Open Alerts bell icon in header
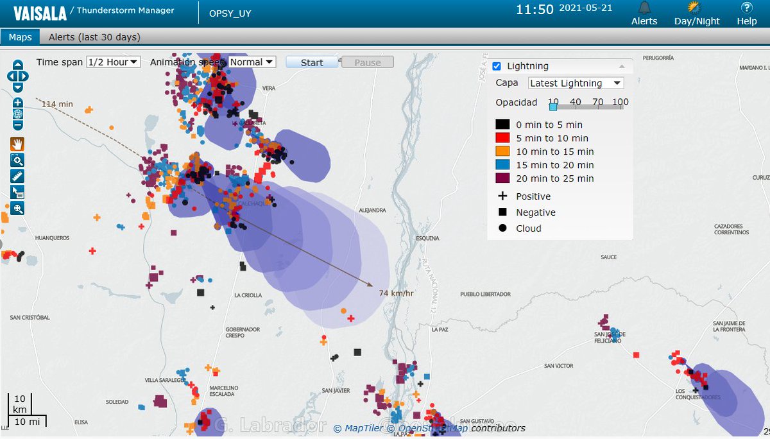 pos(644,8)
